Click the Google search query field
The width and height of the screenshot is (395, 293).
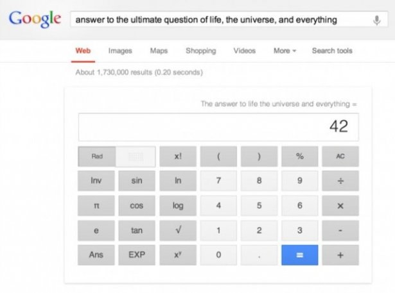[218, 20]
